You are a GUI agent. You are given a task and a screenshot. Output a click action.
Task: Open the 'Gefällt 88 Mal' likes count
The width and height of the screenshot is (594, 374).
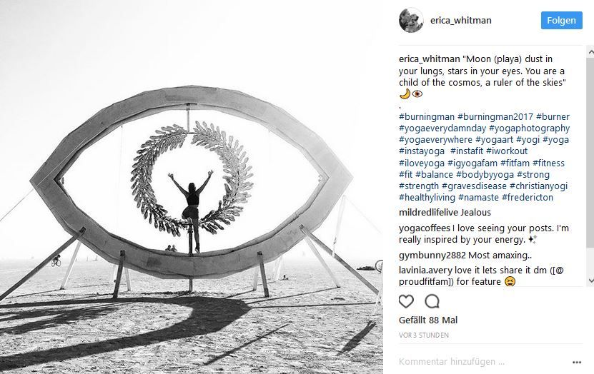tap(428, 320)
